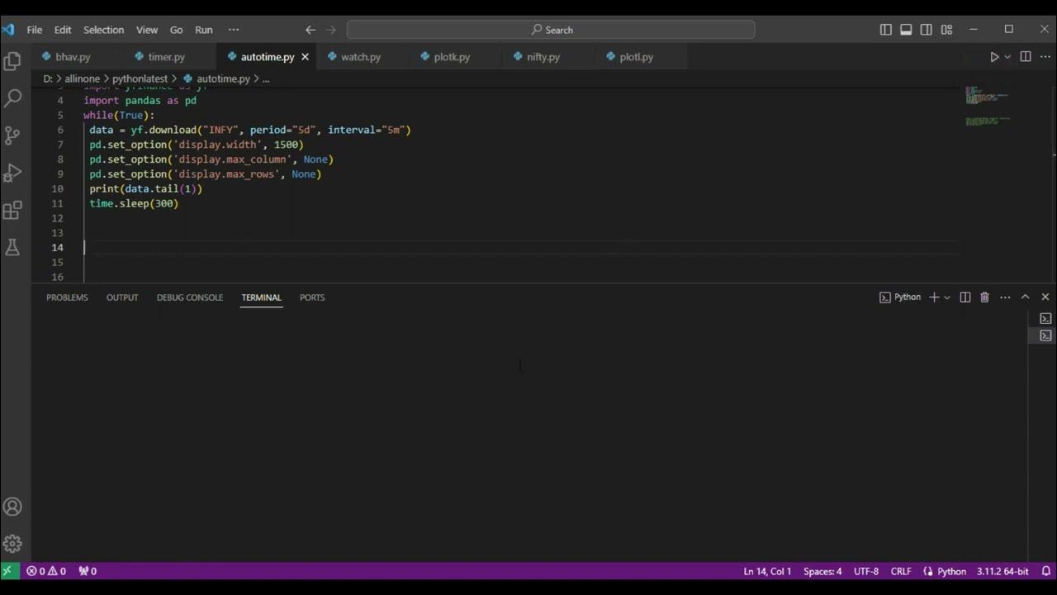
Task: Open the Source Control view
Action: (x=12, y=136)
